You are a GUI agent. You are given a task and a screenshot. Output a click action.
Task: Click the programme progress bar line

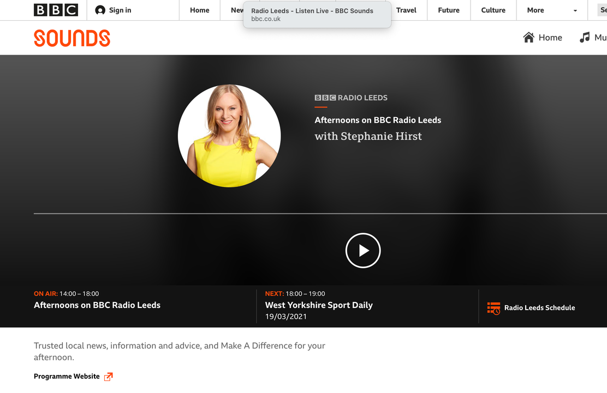coord(320,213)
